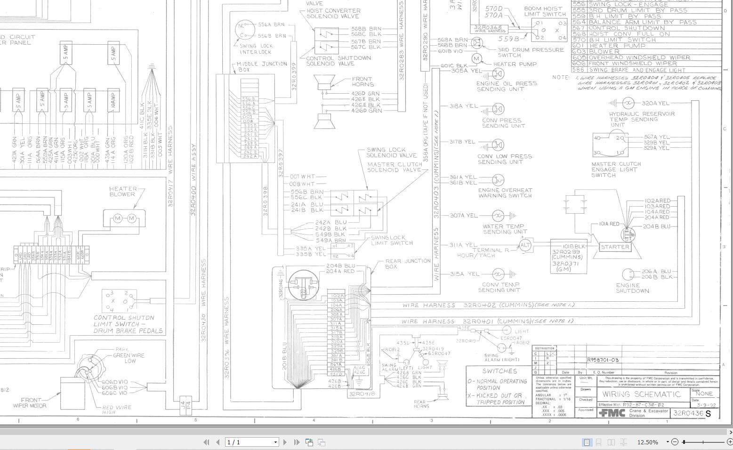Image resolution: width=733 pixels, height=450 pixels.
Task: Open the page number dropdown
Action: point(276,442)
